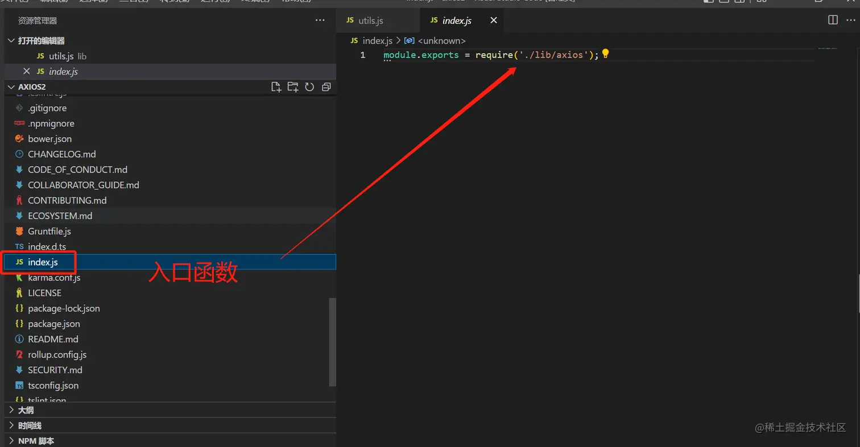Open utils.js lib in open editors
This screenshot has height=447, width=860.
pos(171,56)
